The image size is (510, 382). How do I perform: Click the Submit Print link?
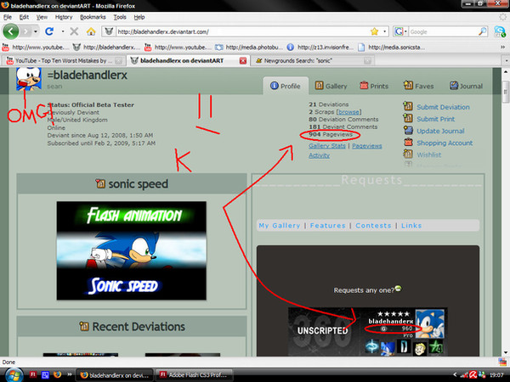click(x=435, y=119)
